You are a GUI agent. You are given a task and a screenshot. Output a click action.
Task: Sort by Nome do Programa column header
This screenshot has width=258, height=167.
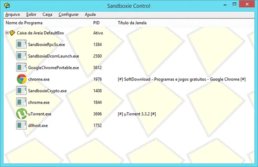point(48,23)
